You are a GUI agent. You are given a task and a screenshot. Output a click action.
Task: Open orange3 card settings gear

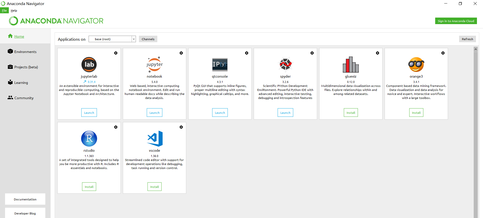coord(443,53)
